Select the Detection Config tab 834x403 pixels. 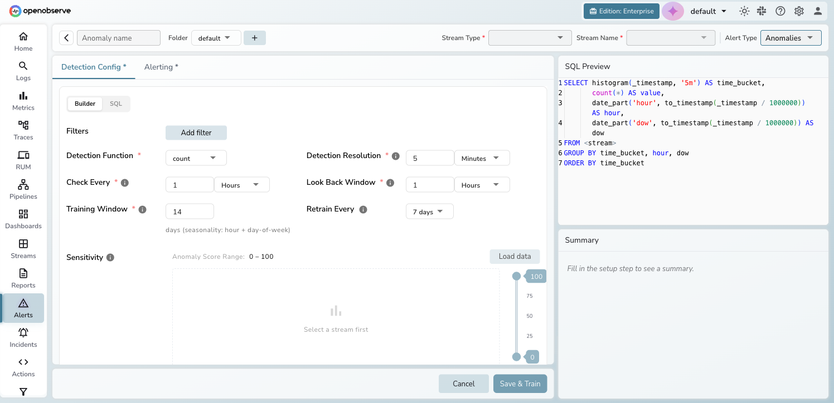93,66
